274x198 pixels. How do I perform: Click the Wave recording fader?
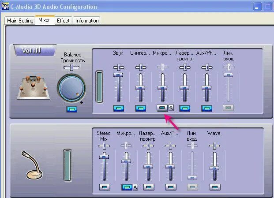tap(214, 168)
